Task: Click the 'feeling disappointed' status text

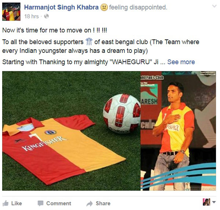Action: [138, 7]
